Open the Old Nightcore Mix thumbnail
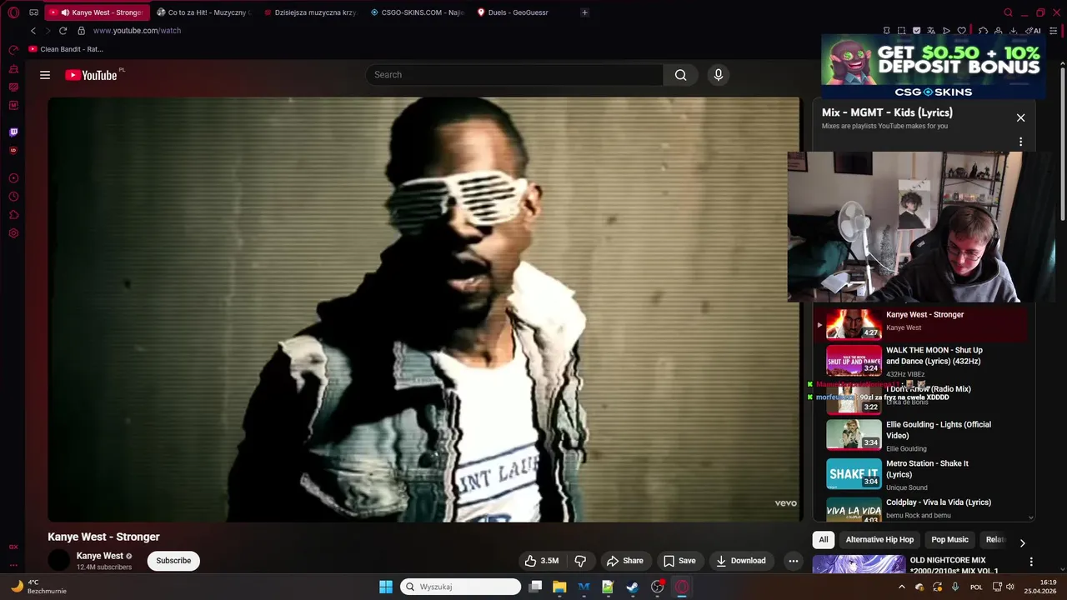 (859, 565)
